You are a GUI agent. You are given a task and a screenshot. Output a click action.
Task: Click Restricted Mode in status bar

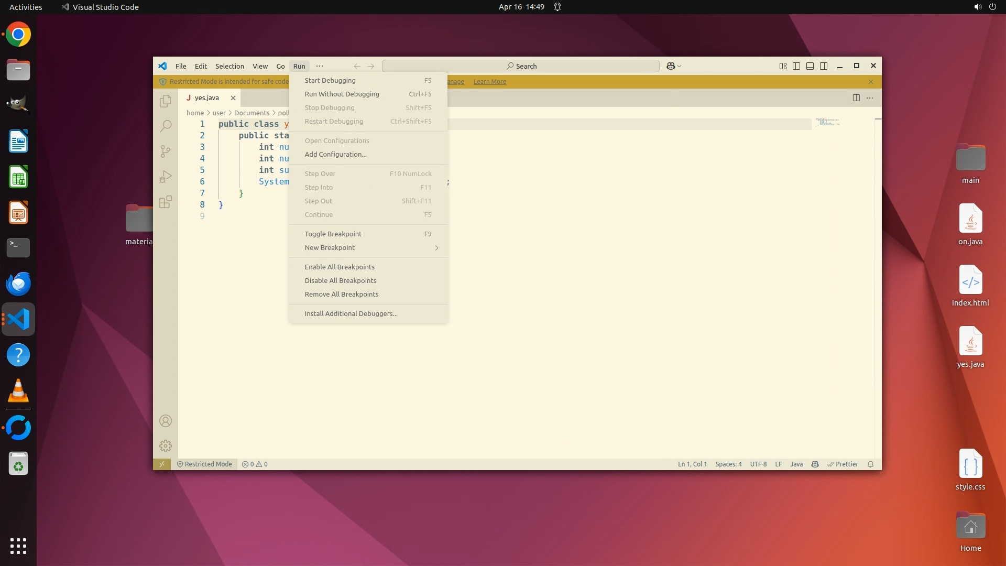(204, 464)
